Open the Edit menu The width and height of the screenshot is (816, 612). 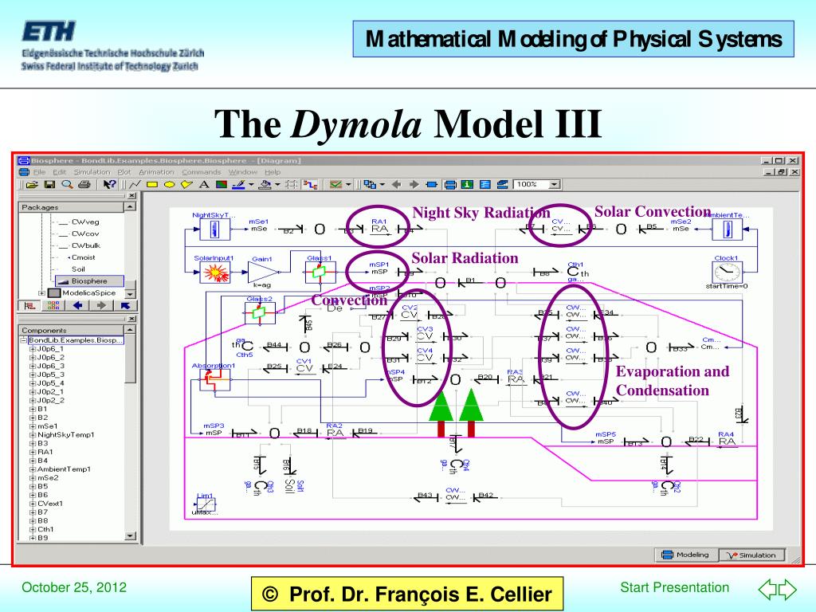(59, 172)
